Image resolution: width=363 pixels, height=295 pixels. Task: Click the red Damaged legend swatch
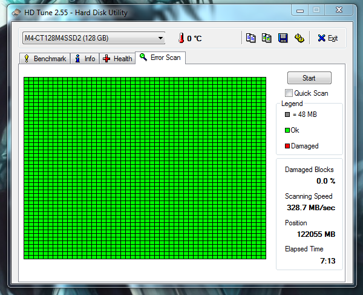(287, 146)
